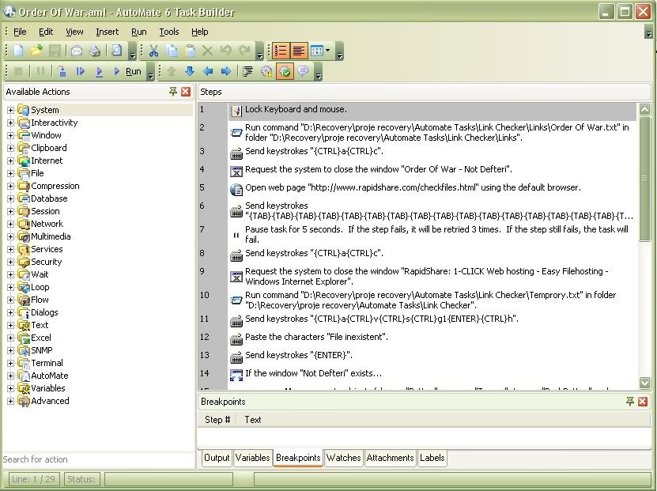Click the Steps vertical scrollbar thumb
Screen dimensions: 657x491
pyautogui.click(x=644, y=179)
